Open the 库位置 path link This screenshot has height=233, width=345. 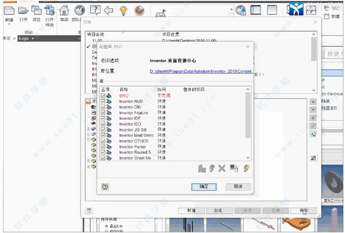[x=201, y=71]
